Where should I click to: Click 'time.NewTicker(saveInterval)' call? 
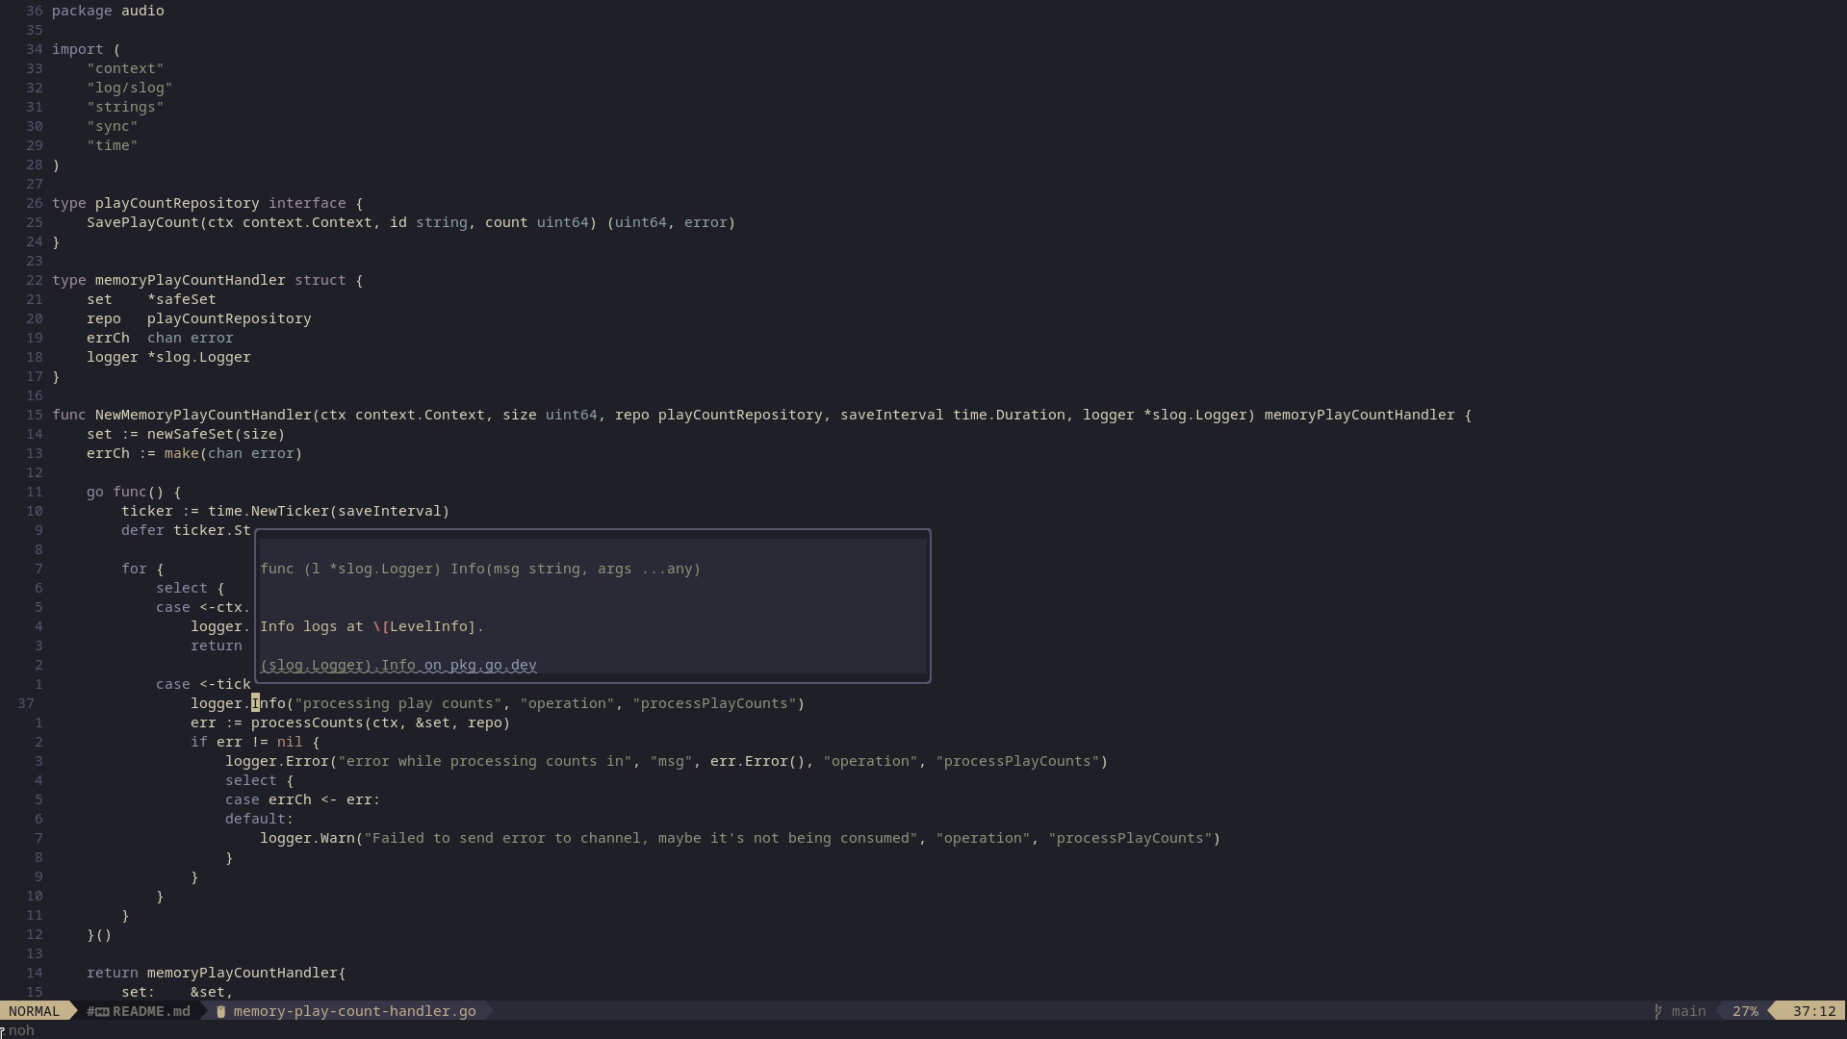coord(328,511)
